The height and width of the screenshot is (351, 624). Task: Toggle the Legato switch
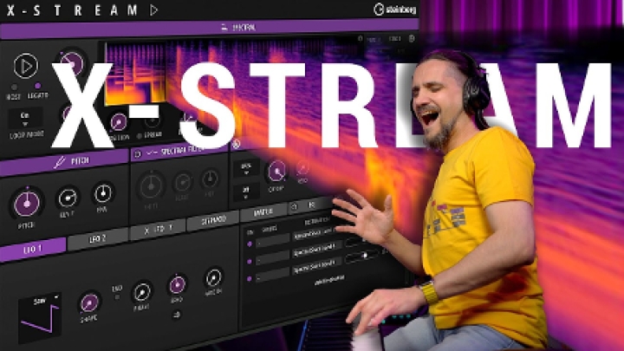coord(38,86)
